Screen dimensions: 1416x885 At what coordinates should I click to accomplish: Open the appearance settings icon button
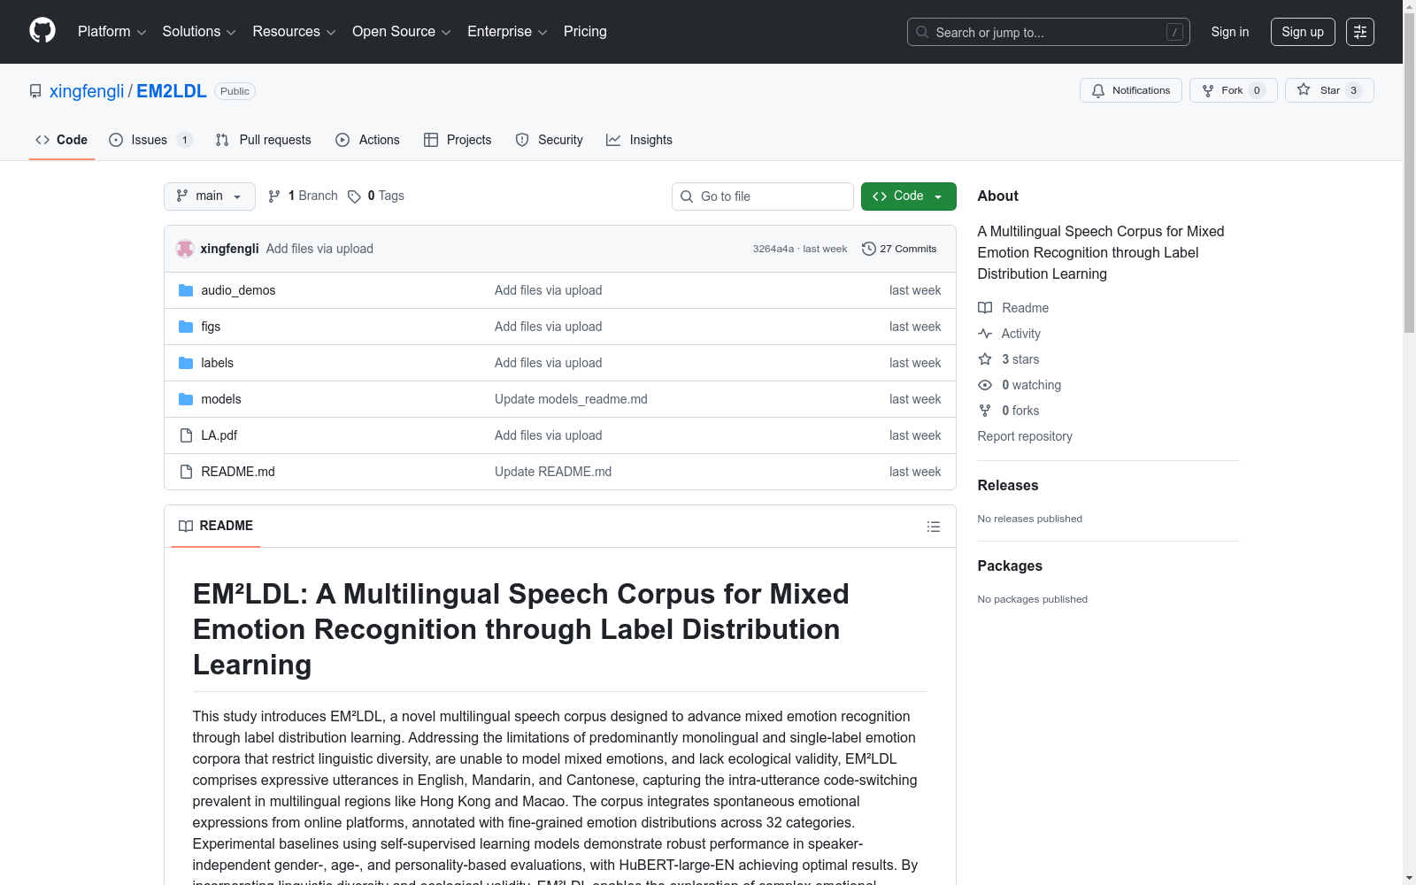click(1360, 32)
